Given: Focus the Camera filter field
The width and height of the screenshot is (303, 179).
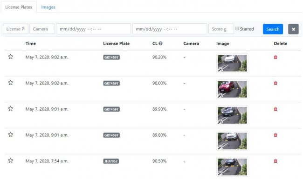Looking at the screenshot, I should click(42, 29).
